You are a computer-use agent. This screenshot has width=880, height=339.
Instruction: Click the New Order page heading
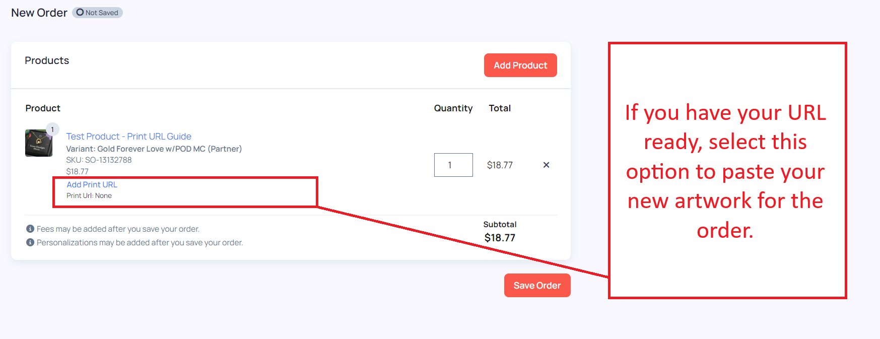[x=39, y=13]
